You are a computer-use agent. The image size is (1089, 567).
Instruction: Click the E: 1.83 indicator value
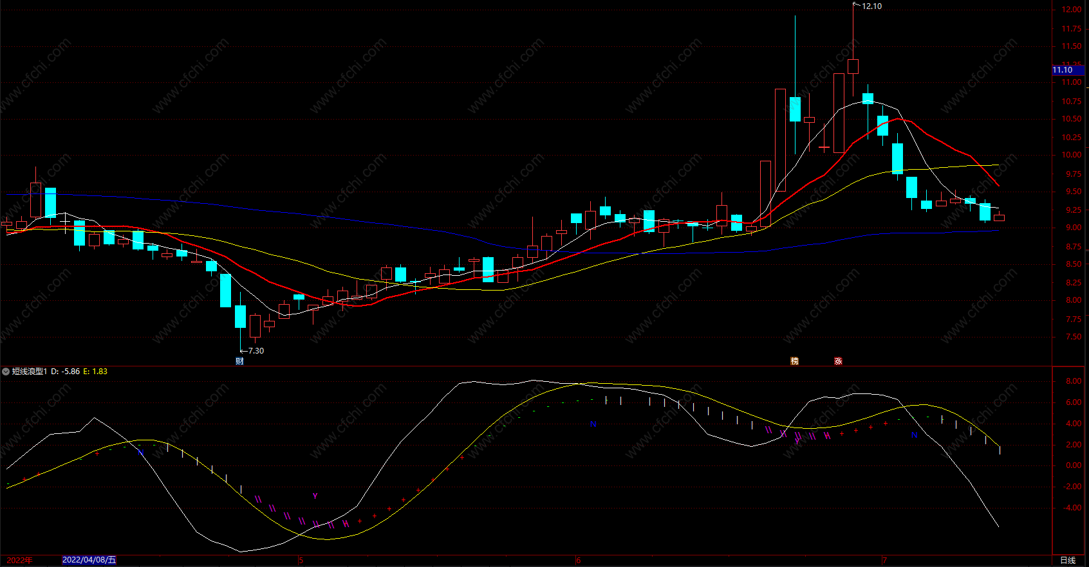[x=95, y=372]
